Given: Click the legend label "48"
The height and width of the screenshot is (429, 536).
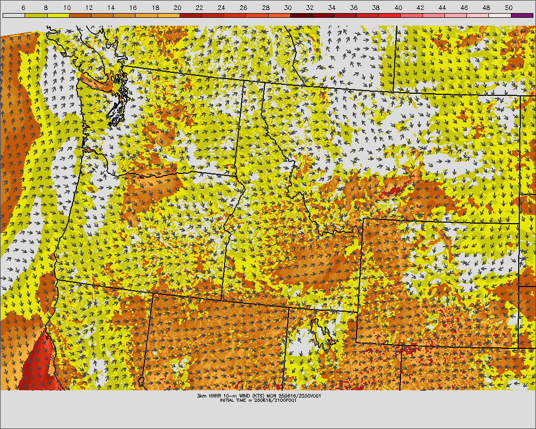Looking at the screenshot, I should click(x=486, y=7).
